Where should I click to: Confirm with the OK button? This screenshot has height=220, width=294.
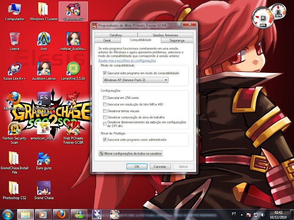pos(137,166)
